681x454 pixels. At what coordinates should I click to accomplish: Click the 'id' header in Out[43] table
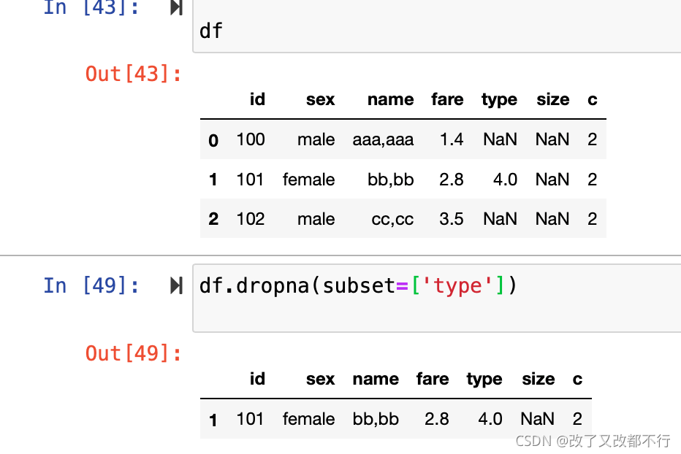[x=257, y=99]
